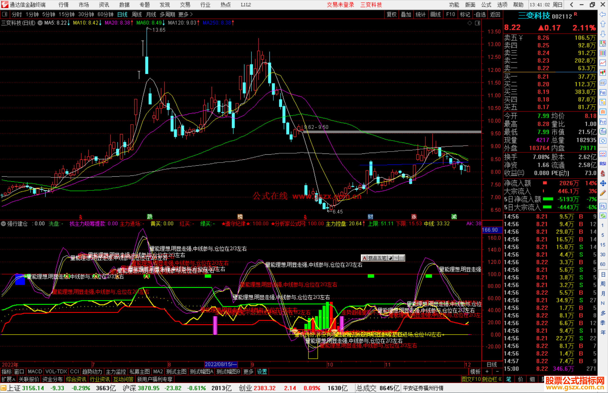Click the RSI indicator sidebar icon

click(x=603, y=163)
